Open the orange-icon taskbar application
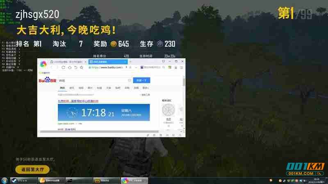This screenshot has height=184, width=328. point(51,181)
